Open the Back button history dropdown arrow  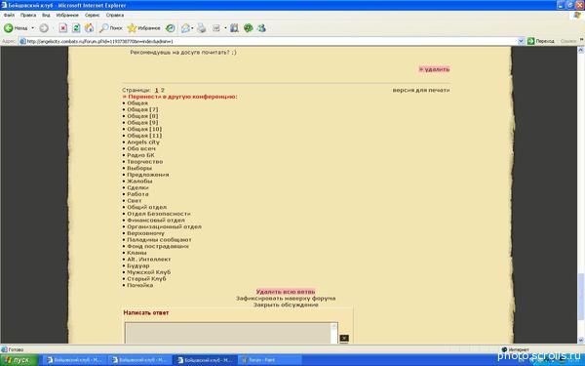pyautogui.click(x=32, y=28)
